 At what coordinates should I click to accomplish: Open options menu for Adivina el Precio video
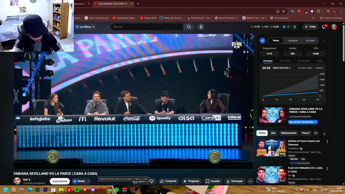327,141
